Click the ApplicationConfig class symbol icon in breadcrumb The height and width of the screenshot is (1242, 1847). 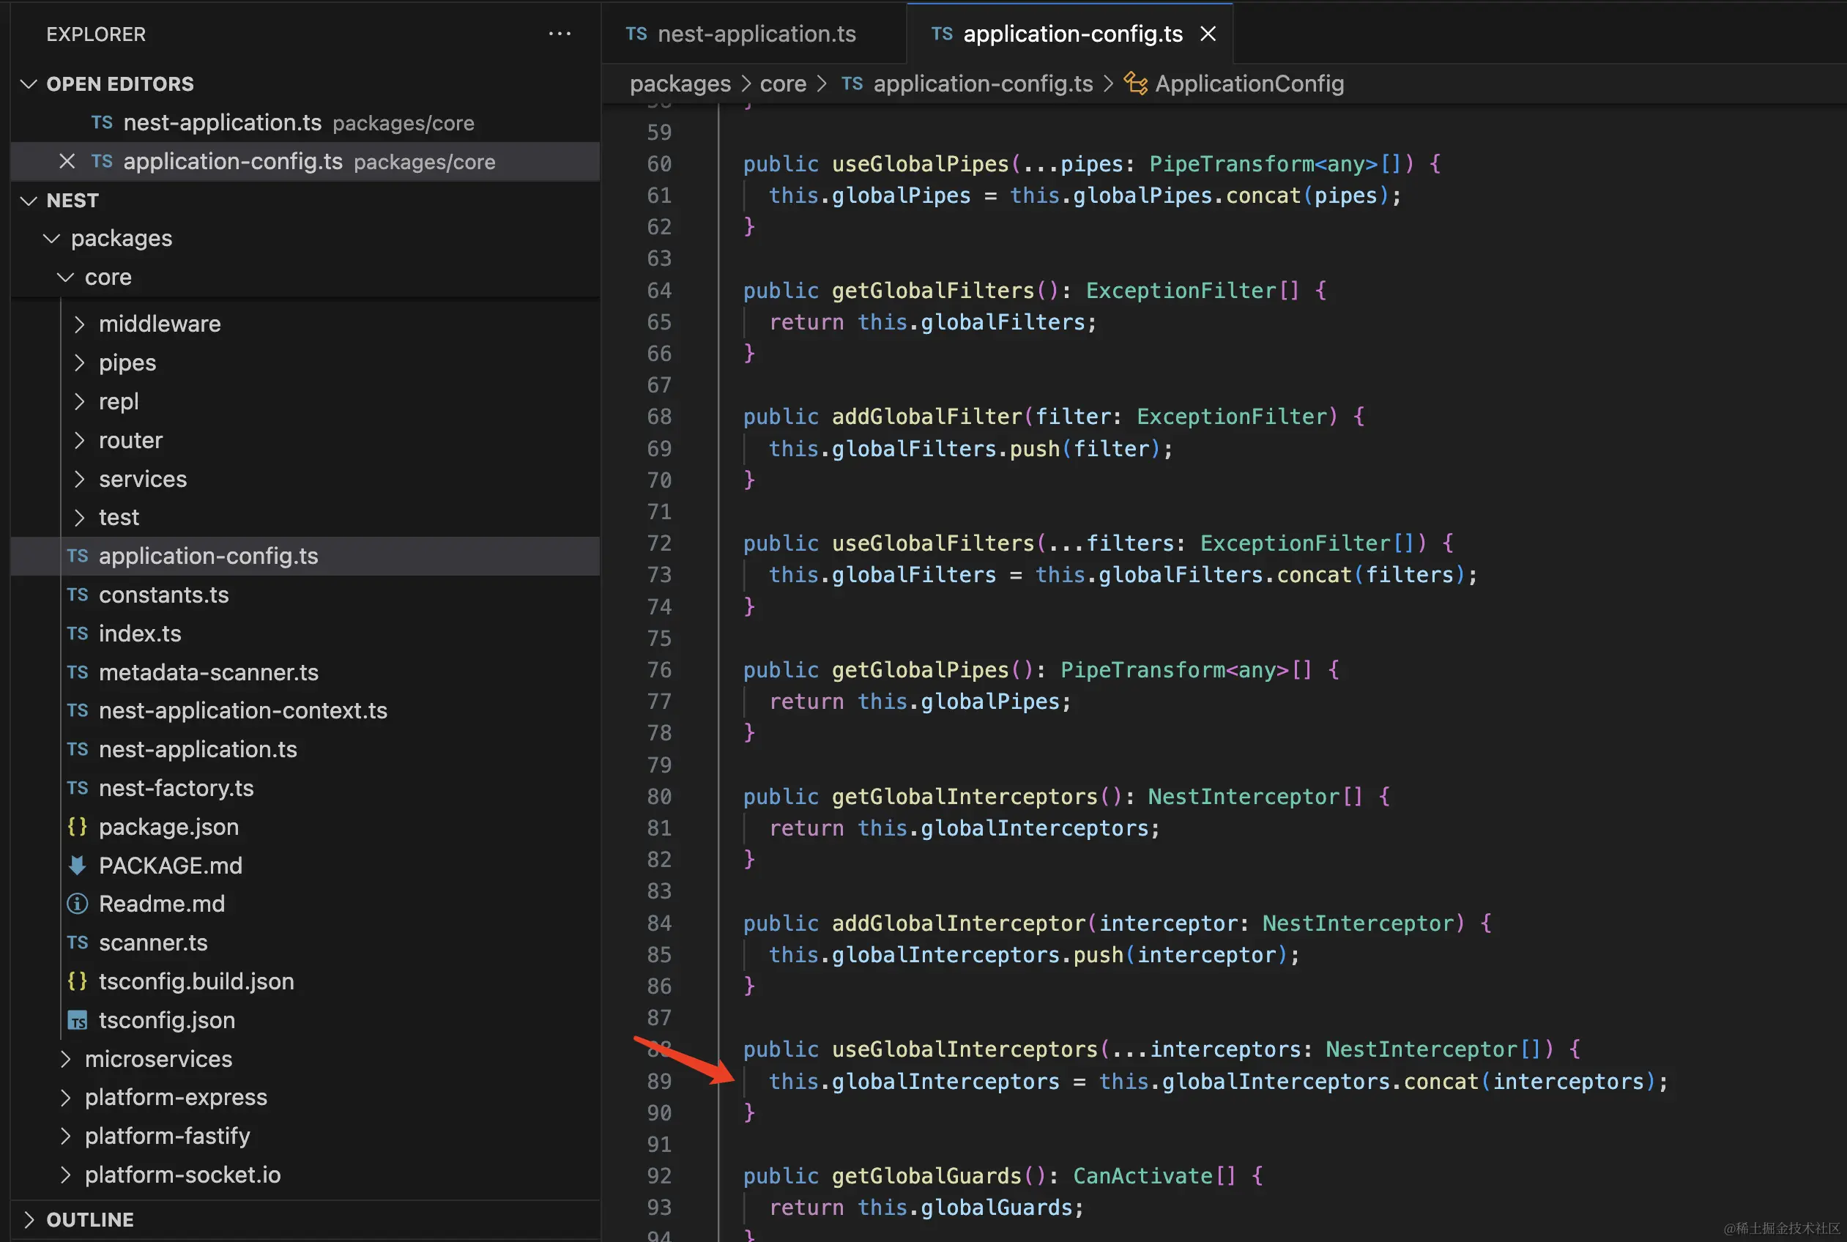coord(1135,83)
